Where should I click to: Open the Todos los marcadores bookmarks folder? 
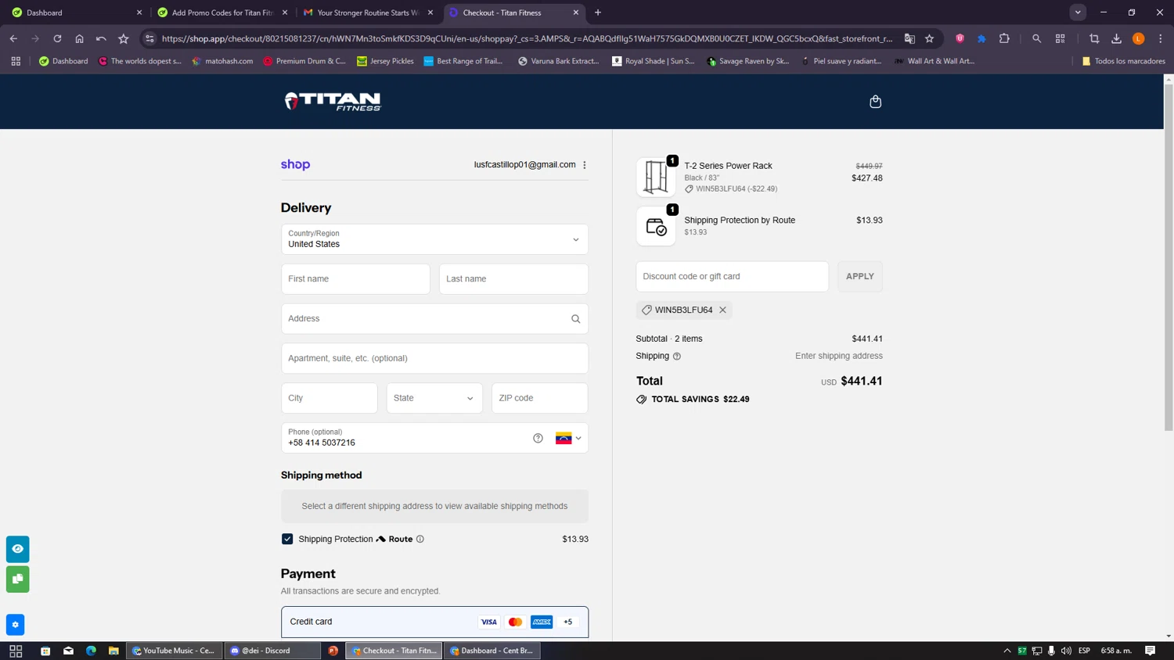(1123, 61)
